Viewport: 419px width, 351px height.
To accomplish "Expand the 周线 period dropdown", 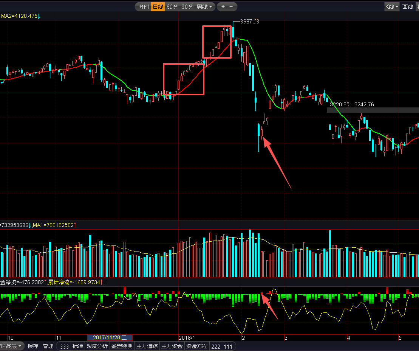I will coord(205,7).
